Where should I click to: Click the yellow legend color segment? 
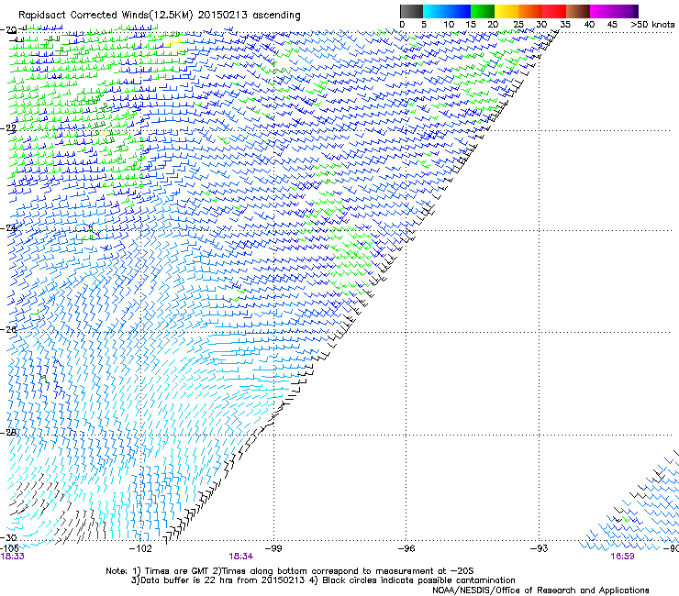(506, 11)
